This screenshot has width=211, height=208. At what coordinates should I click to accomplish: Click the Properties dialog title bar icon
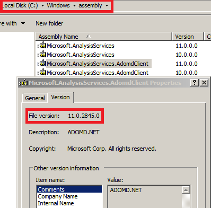point(23,83)
